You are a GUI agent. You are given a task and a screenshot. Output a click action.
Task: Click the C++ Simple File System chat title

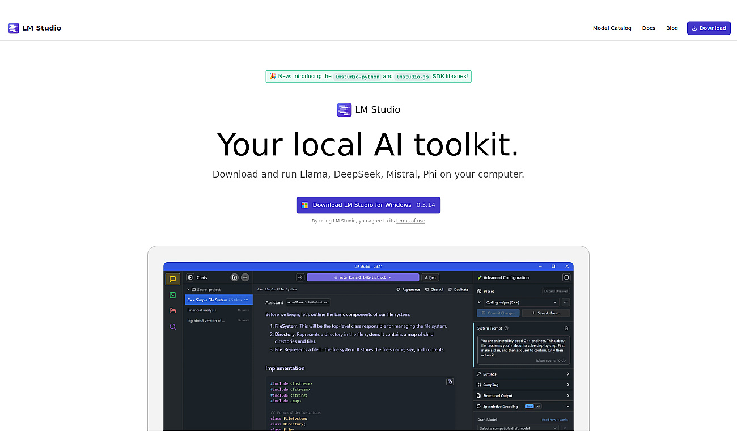[x=277, y=289]
